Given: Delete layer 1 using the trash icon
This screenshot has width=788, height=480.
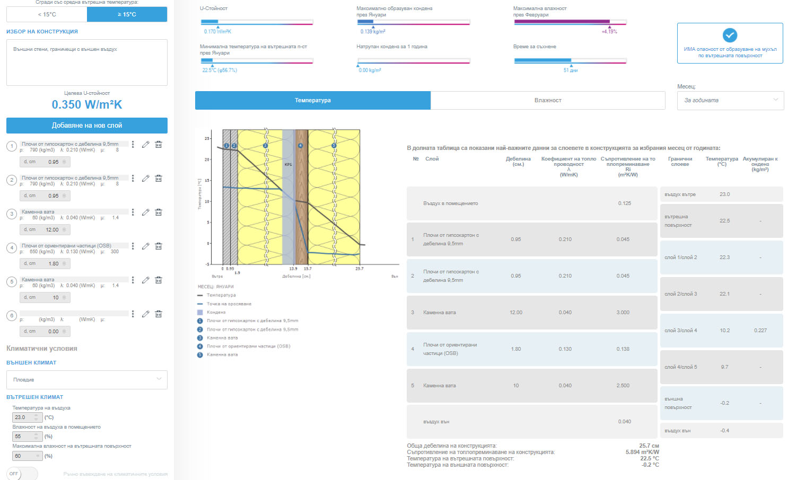Looking at the screenshot, I should click(x=158, y=145).
